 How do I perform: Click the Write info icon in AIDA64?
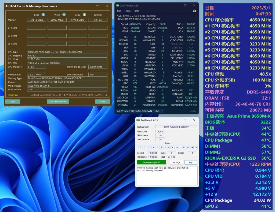[x=64, y=14]
